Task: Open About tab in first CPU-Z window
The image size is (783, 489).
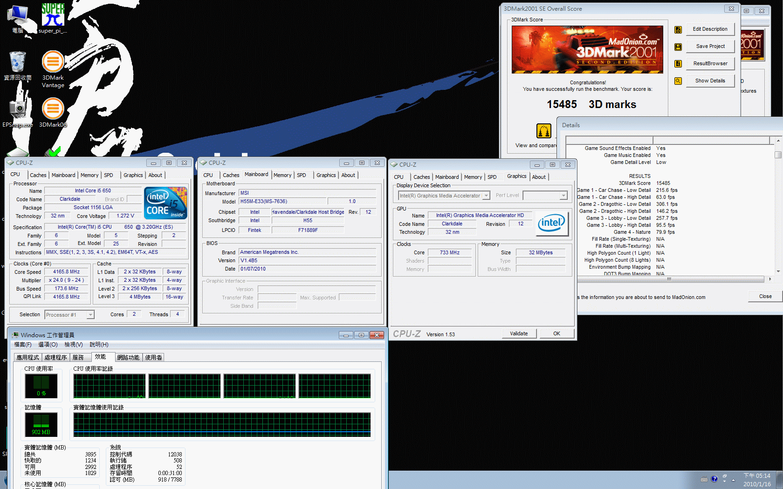Action: [x=155, y=175]
